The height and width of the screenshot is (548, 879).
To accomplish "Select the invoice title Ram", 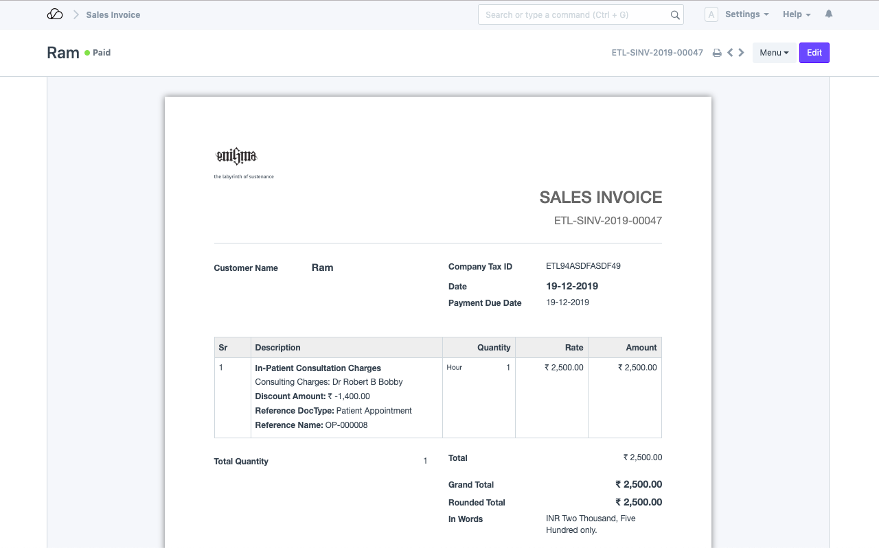I will (62, 52).
